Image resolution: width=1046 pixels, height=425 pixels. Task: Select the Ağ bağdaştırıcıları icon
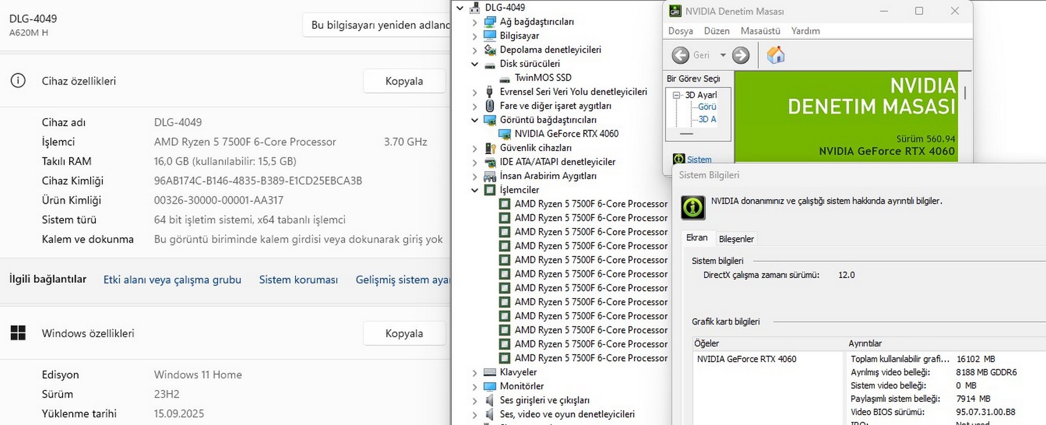pos(490,21)
